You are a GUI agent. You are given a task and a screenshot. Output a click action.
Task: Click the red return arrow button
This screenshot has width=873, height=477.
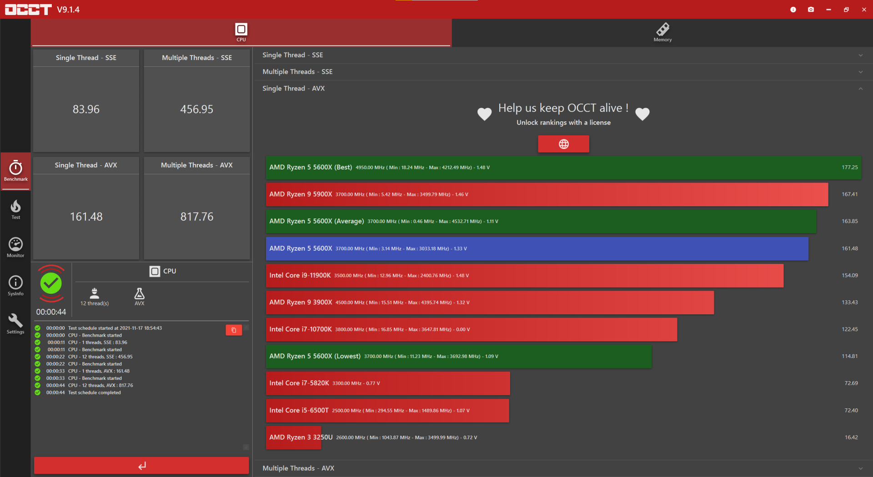click(141, 466)
